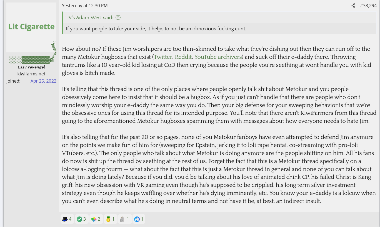Click the blue thumbs-up like reaction

point(139,219)
